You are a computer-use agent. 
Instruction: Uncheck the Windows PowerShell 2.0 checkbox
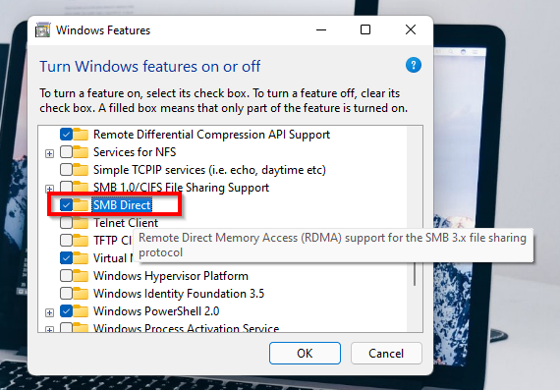tap(67, 311)
